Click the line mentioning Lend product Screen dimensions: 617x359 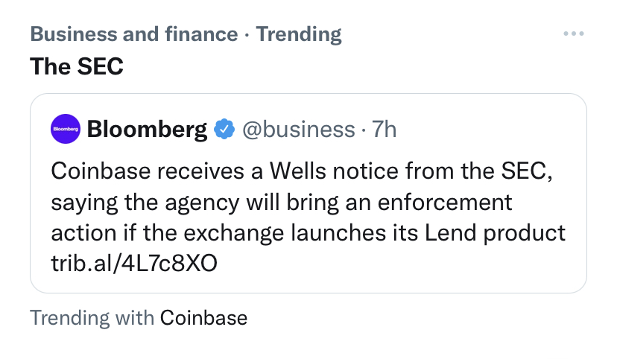(x=308, y=232)
